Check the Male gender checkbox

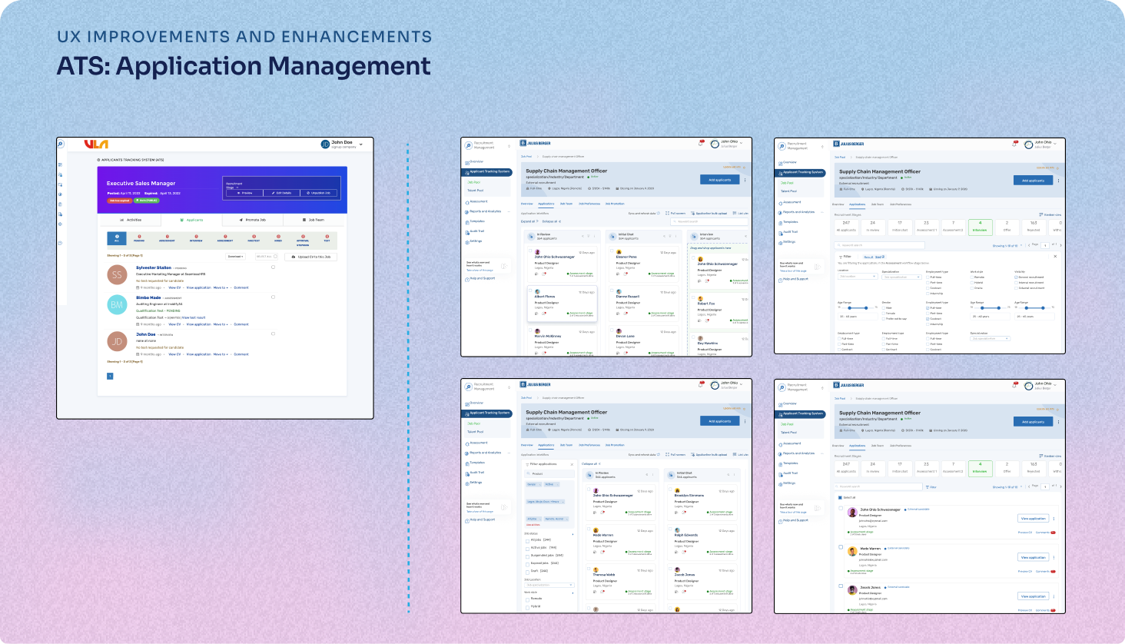(884, 308)
